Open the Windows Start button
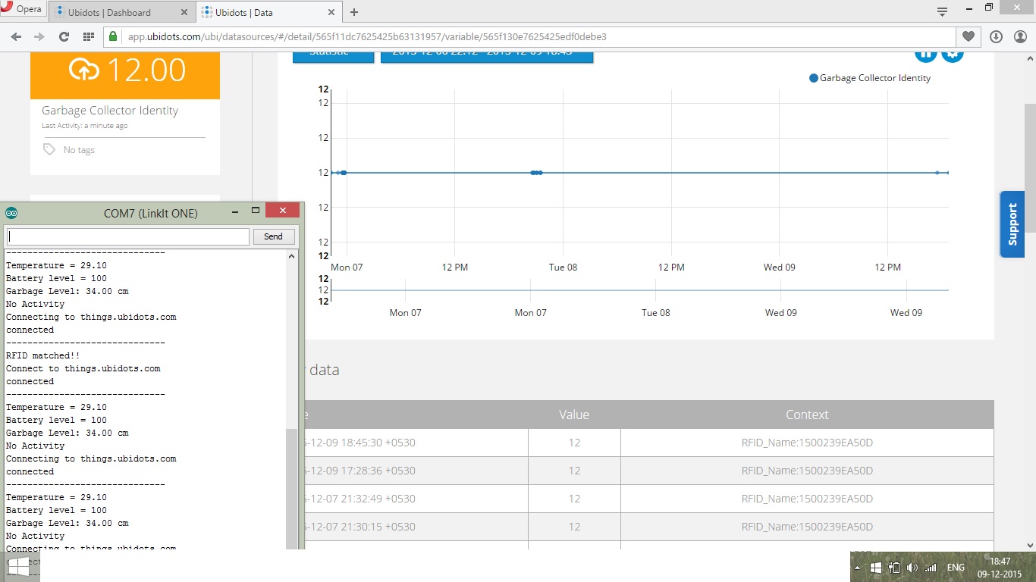 point(18,565)
